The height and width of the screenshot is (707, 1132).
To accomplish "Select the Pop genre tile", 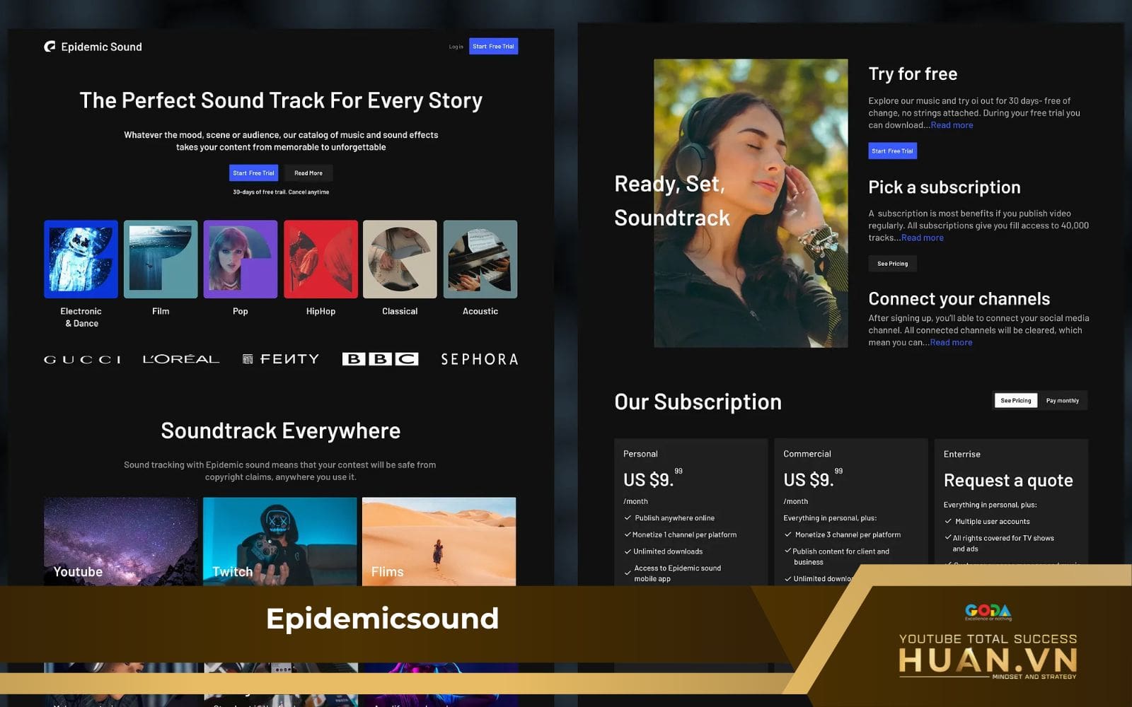I will (241, 259).
